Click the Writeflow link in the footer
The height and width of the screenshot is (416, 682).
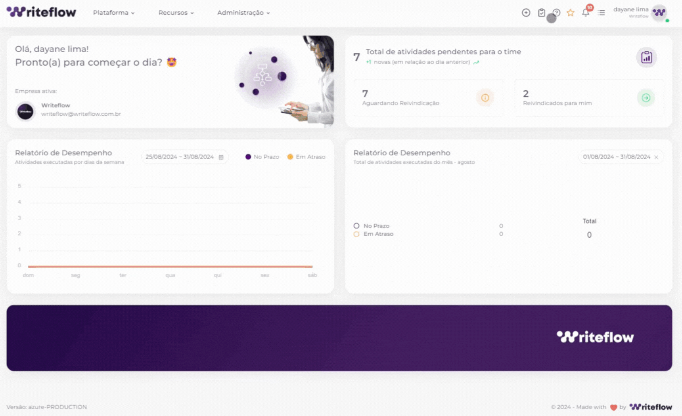[651, 407]
